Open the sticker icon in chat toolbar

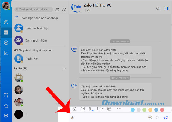click(74, 109)
